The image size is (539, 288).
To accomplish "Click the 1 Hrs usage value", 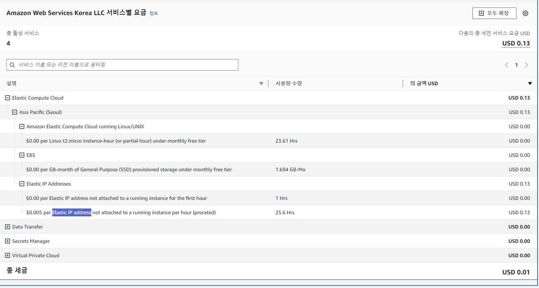I will tap(281, 198).
